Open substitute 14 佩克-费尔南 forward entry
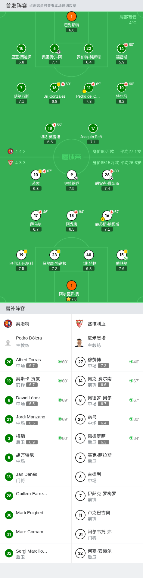 [x=107, y=381]
